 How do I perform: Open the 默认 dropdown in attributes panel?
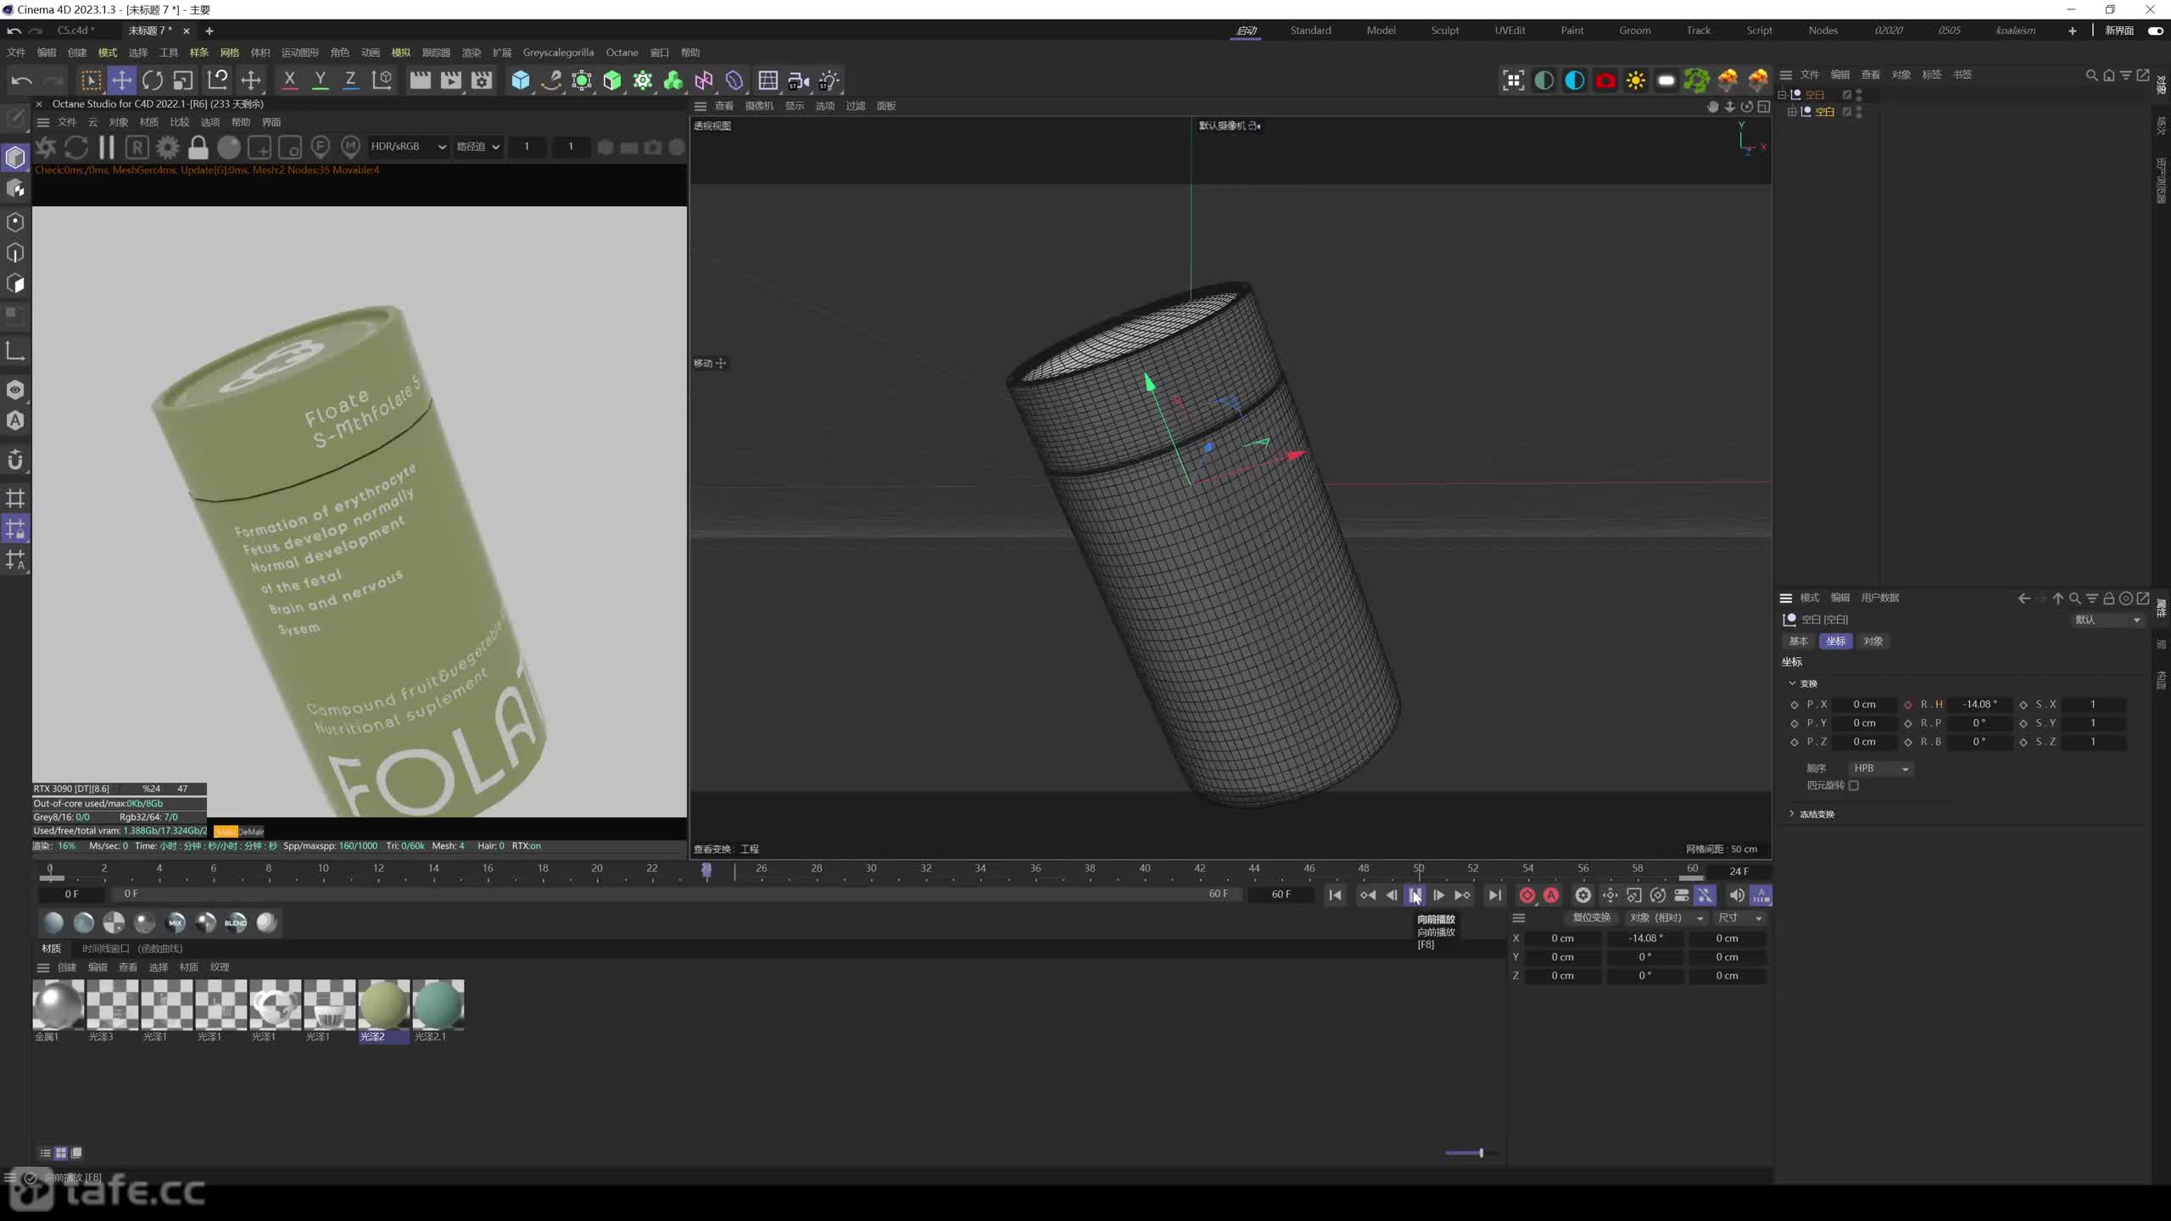tap(2107, 620)
